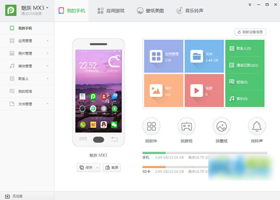The image size is (280, 200).
Task: Open 音乐(0) in green panel
Action: tap(239, 99)
